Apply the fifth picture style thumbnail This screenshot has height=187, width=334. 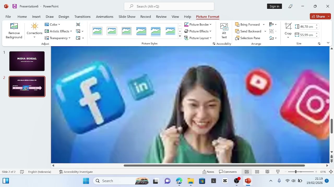pos(156,31)
